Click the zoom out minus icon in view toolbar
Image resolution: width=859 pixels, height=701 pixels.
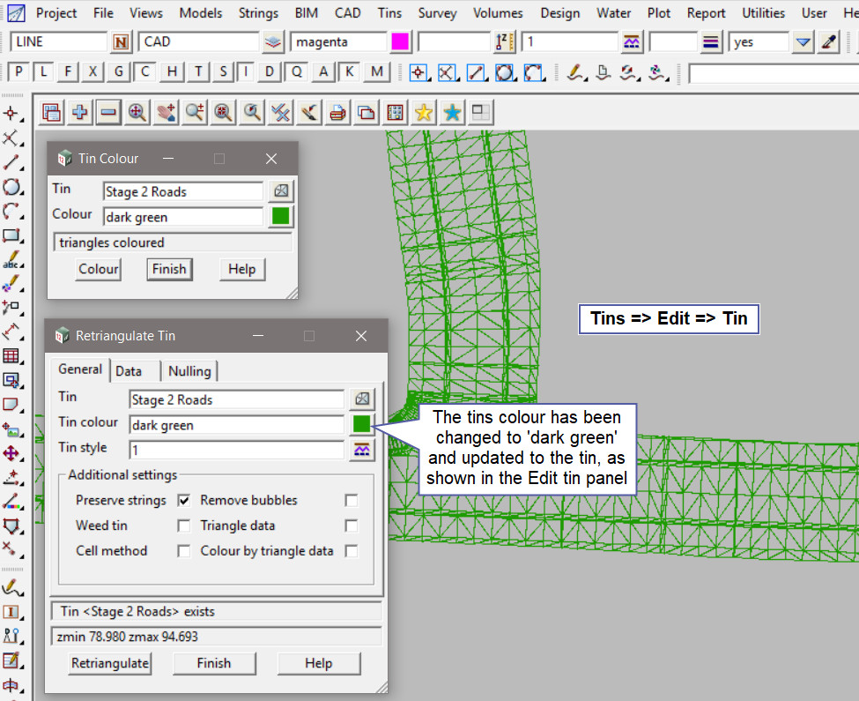pos(108,112)
